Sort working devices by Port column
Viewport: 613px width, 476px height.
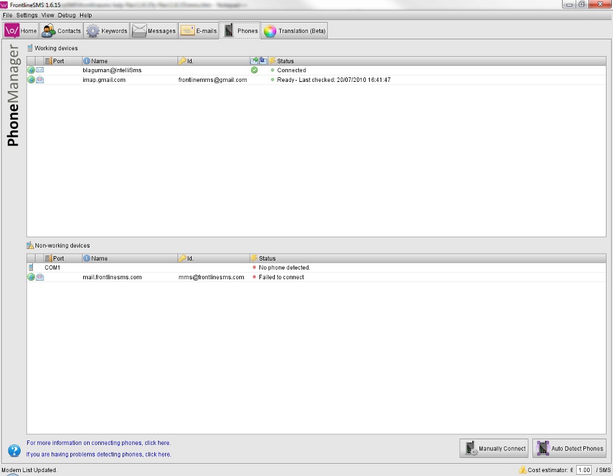coord(63,61)
